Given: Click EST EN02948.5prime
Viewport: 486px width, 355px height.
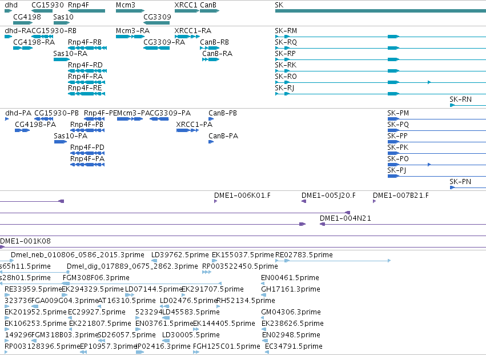Looking at the screenshot, I should (291, 335).
